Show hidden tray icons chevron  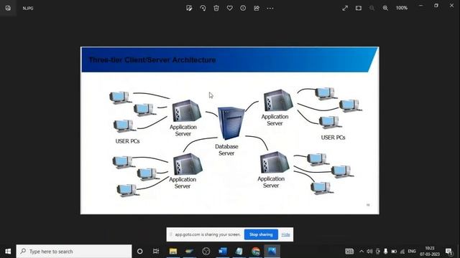click(362, 252)
